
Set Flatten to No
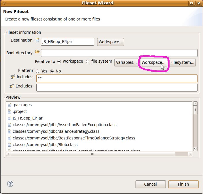click(x=52, y=71)
